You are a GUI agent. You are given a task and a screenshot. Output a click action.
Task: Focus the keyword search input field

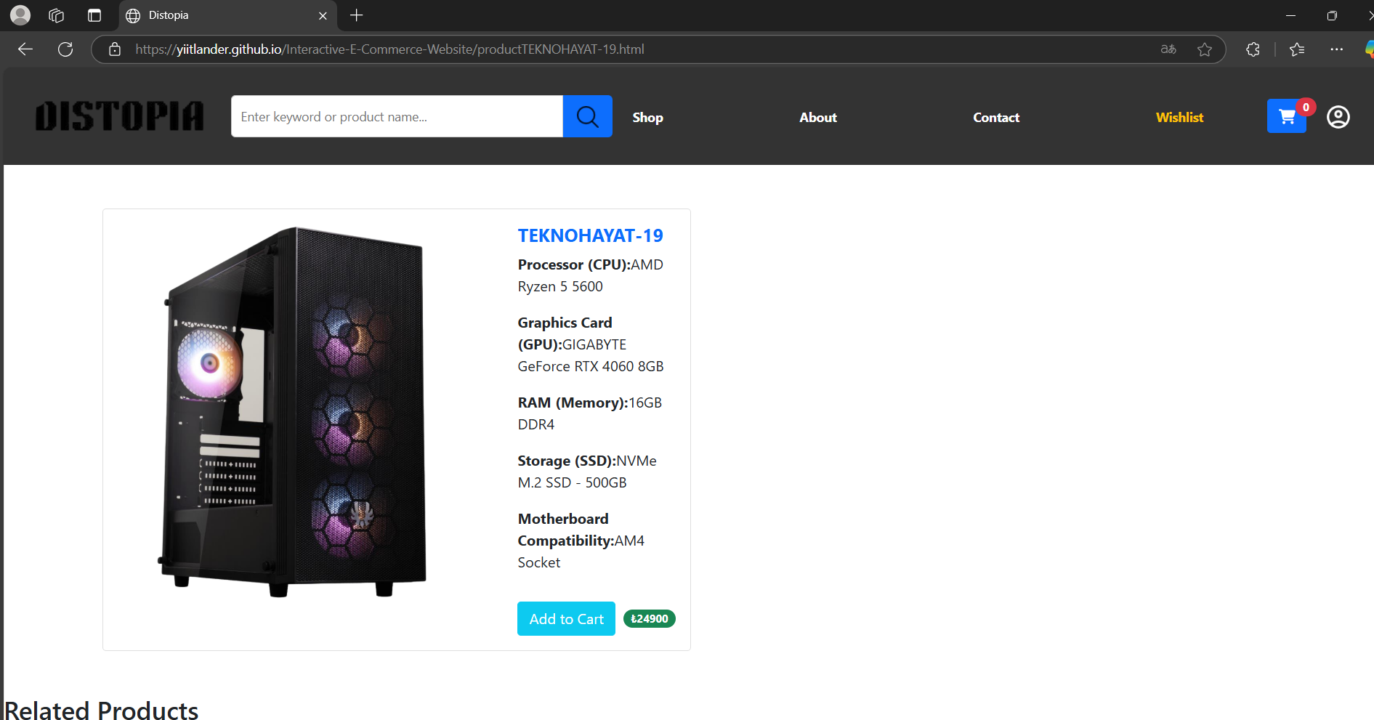397,116
